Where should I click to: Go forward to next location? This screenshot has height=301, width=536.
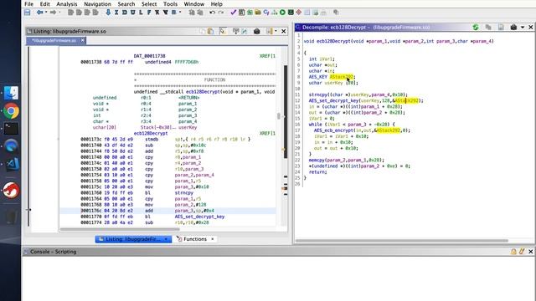53,13
